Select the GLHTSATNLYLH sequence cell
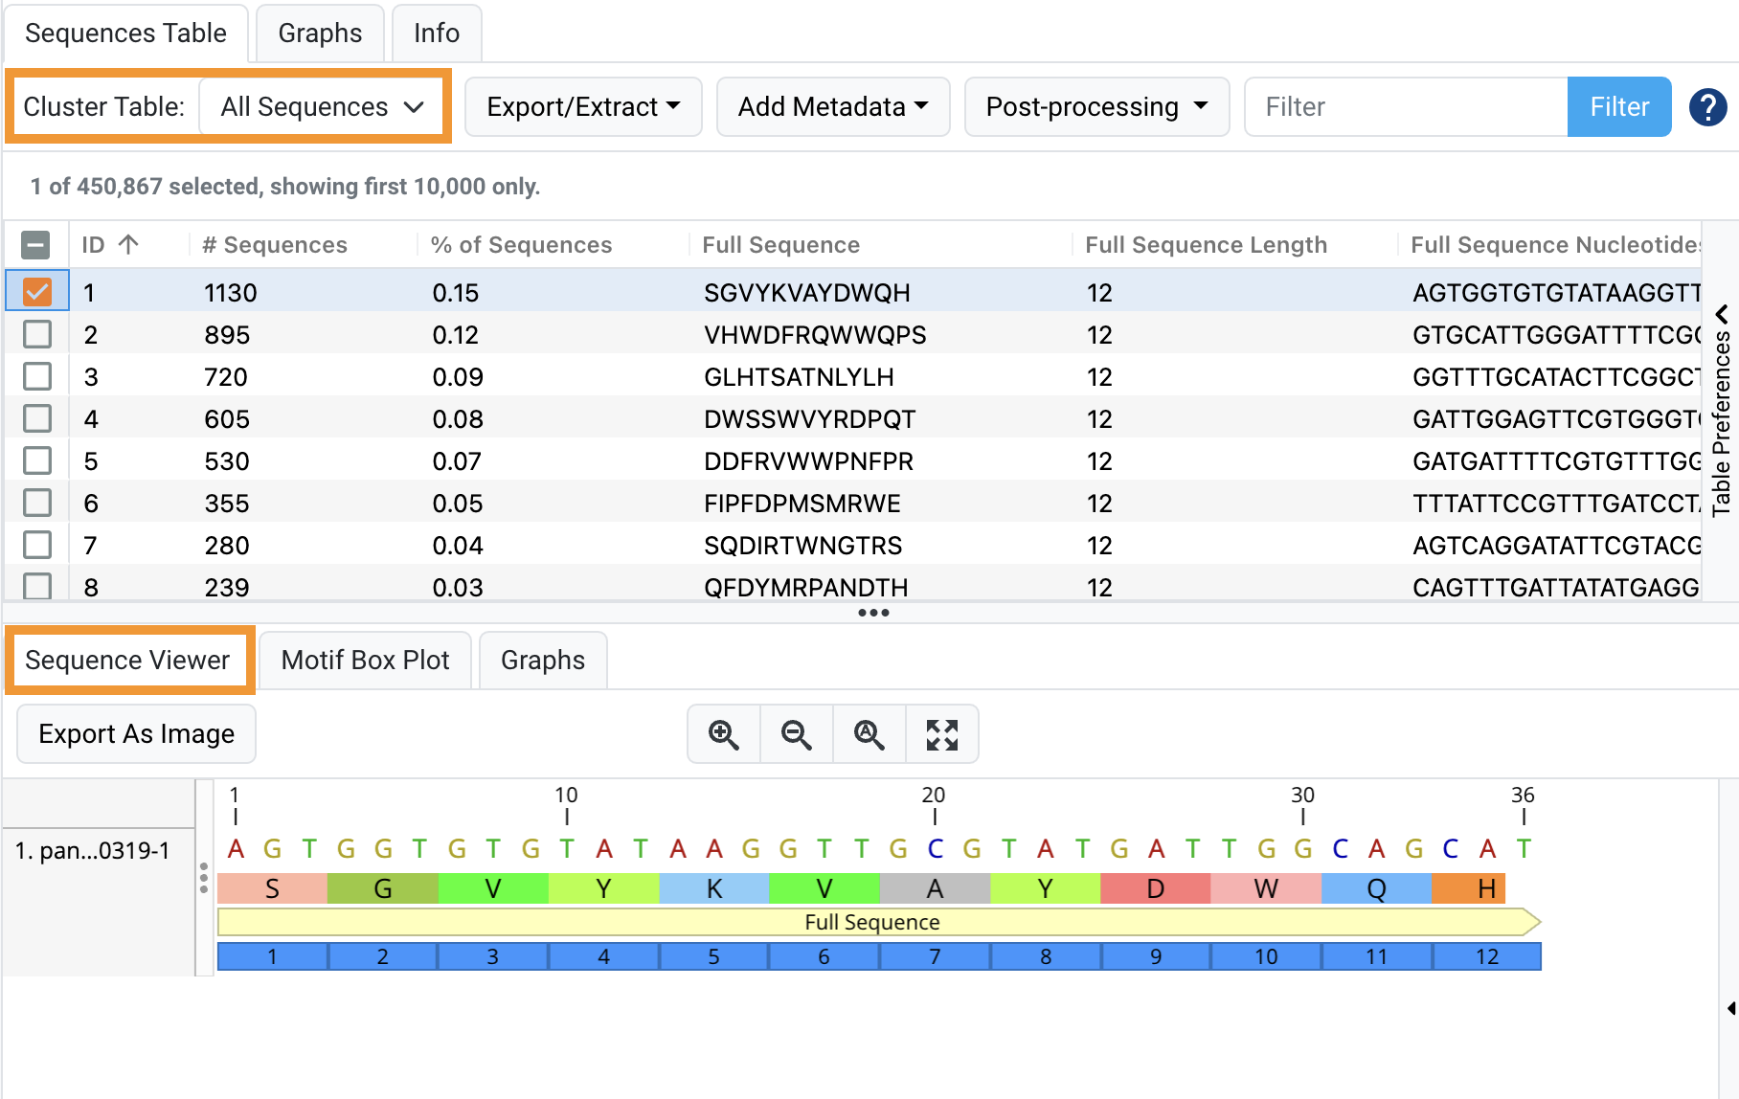 tap(799, 377)
